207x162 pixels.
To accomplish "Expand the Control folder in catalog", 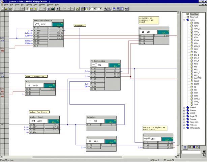I will [x=184, y=108].
